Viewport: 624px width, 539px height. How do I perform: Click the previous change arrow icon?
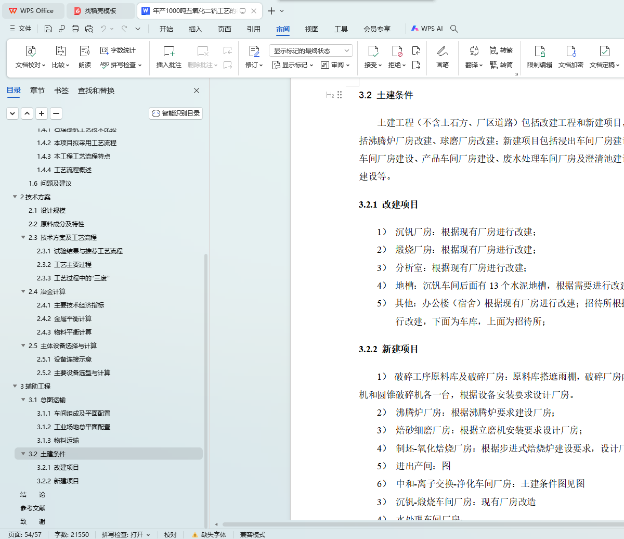(416, 50)
